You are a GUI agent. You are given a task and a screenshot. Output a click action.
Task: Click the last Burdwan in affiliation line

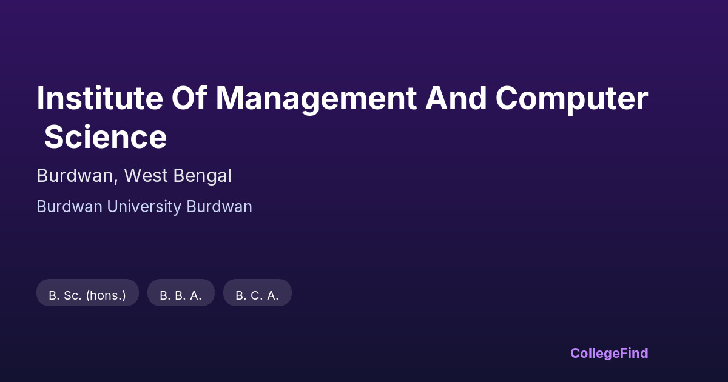pyautogui.click(x=219, y=207)
